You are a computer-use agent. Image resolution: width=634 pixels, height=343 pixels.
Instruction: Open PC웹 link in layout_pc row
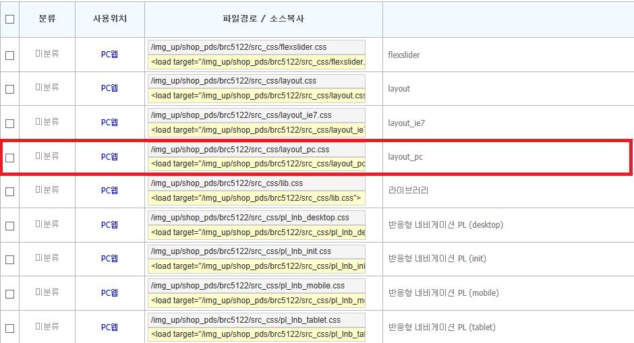(109, 157)
